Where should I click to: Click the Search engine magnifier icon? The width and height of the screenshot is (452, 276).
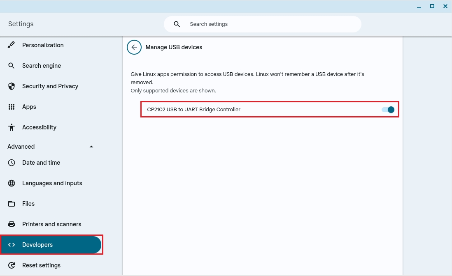pos(12,66)
